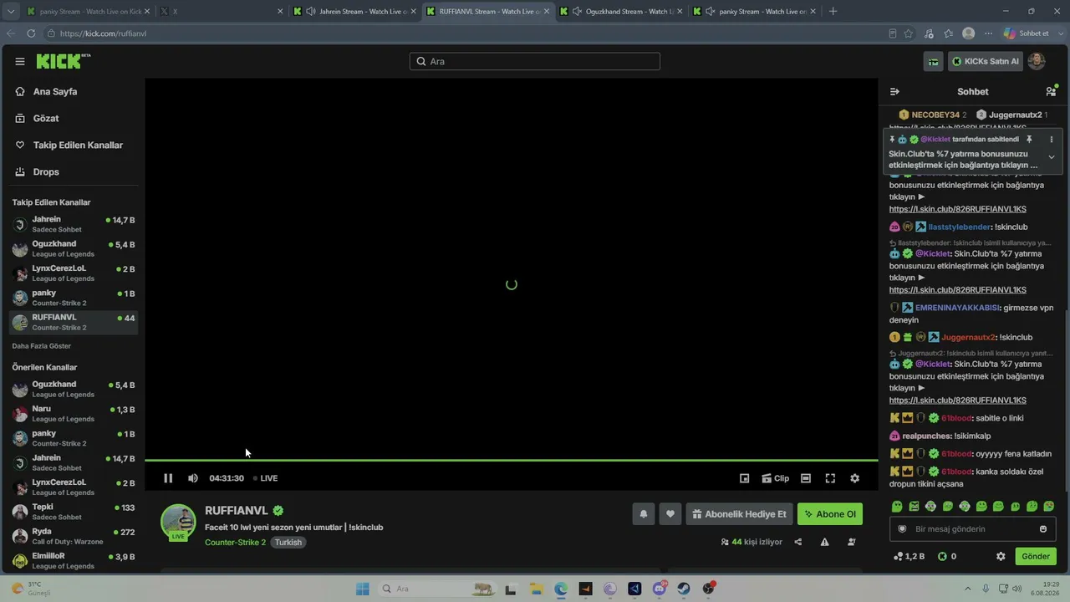
Task: Open the Drops page
Action: tap(46, 171)
